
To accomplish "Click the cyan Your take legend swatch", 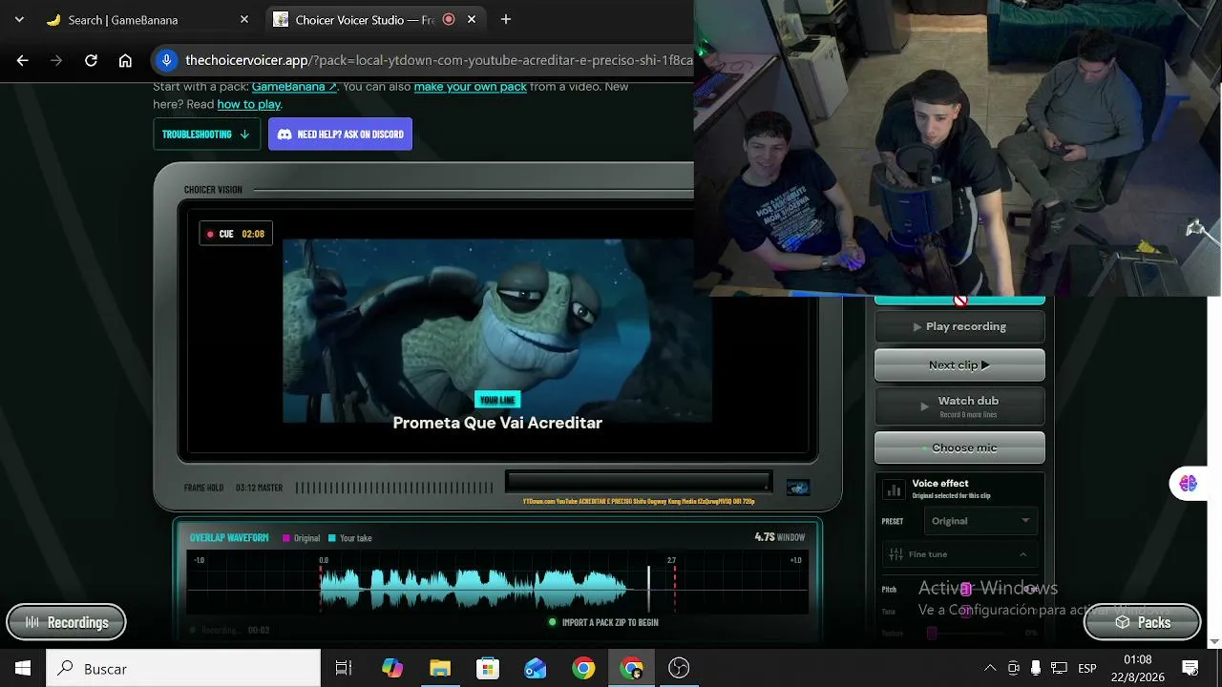I will coord(332,538).
